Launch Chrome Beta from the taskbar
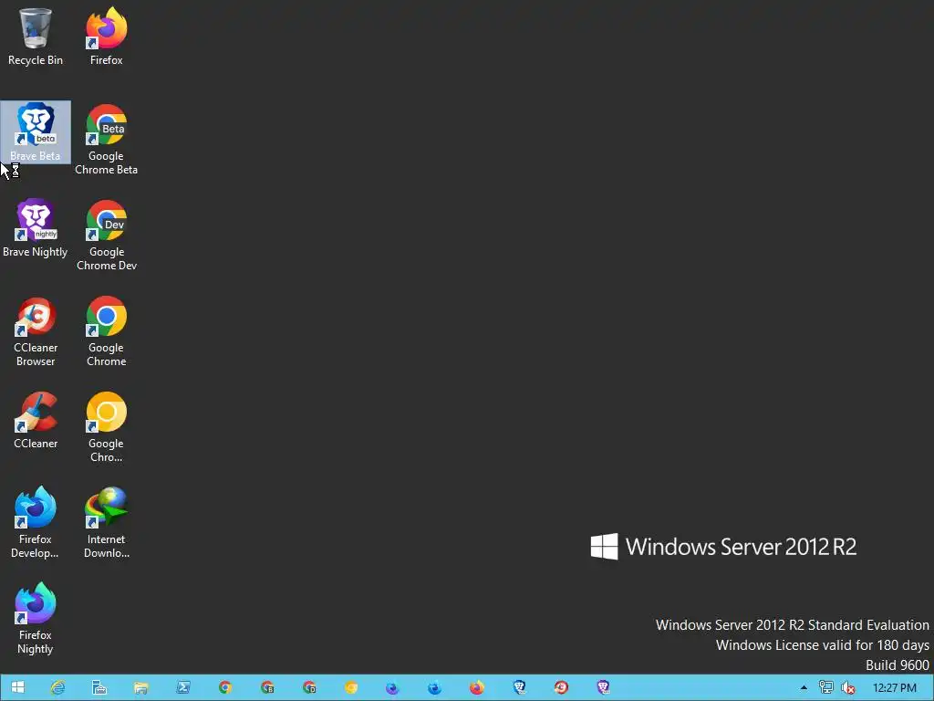Viewport: 934px width, 701px height. click(267, 687)
